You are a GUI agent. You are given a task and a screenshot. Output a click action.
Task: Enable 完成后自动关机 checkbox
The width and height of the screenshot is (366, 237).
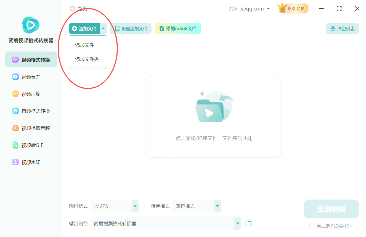coord(312,226)
